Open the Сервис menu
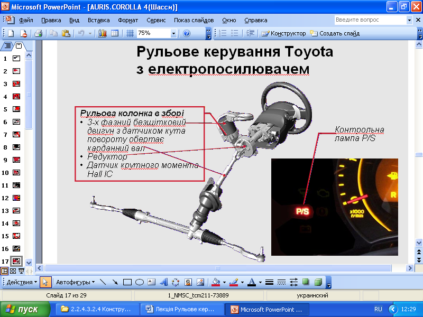This screenshot has width=423, height=317. click(156, 20)
